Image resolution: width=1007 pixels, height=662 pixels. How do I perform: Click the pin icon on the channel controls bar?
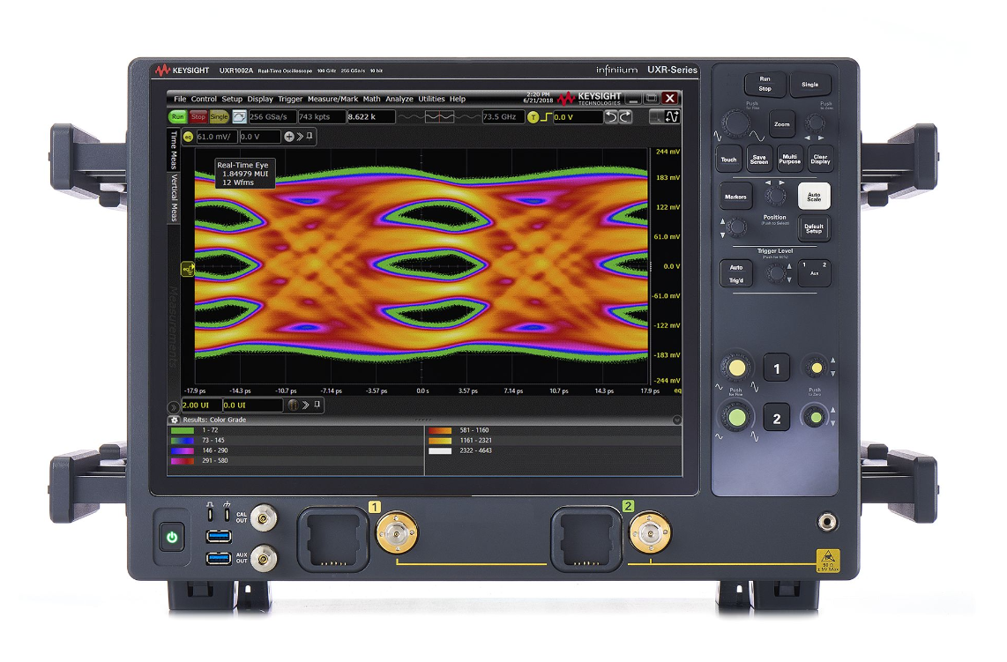pyautogui.click(x=308, y=137)
